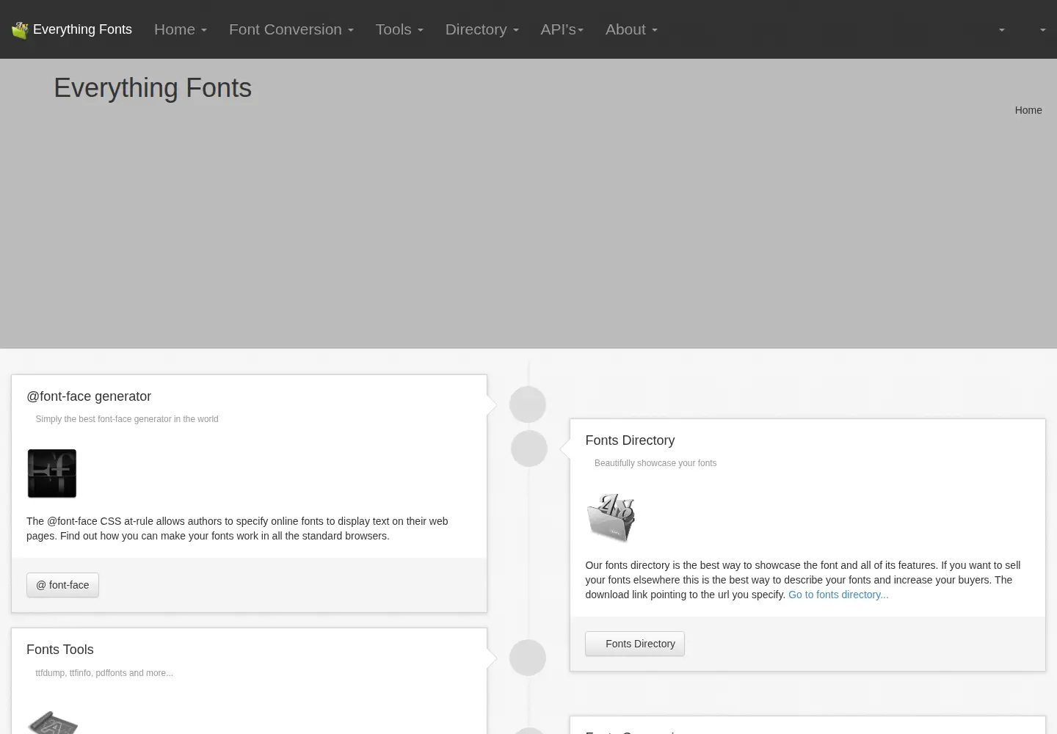Image resolution: width=1057 pixels, height=734 pixels.
Task: Open the last caret dropdown at far right
Action: pyautogui.click(x=1042, y=30)
